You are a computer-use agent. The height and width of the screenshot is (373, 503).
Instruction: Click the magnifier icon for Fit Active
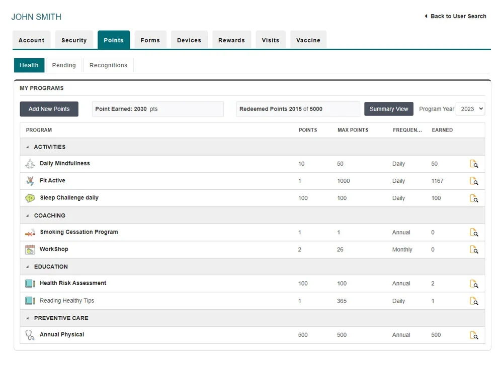(x=473, y=181)
